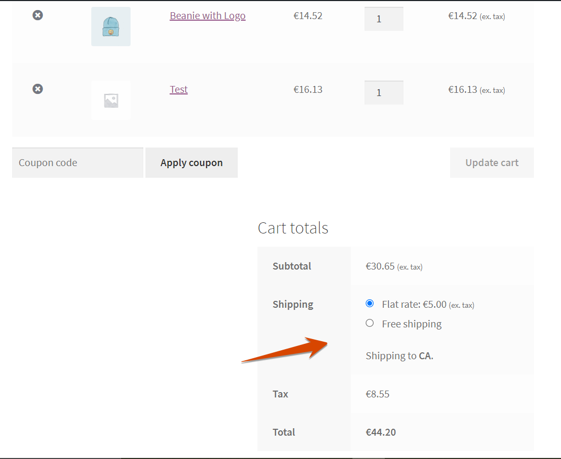Click the Shipping row label

click(x=292, y=304)
